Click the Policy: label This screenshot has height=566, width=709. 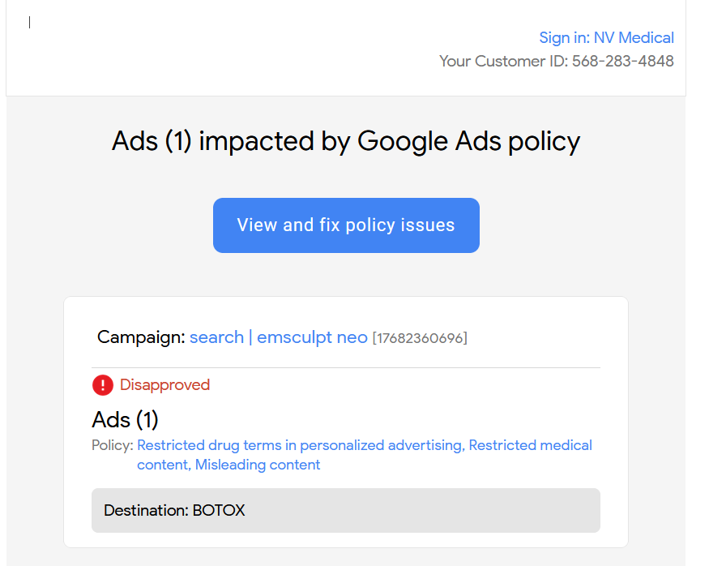[112, 445]
